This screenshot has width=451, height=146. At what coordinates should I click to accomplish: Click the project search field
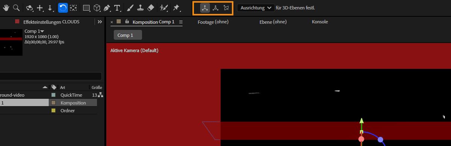coord(51,76)
